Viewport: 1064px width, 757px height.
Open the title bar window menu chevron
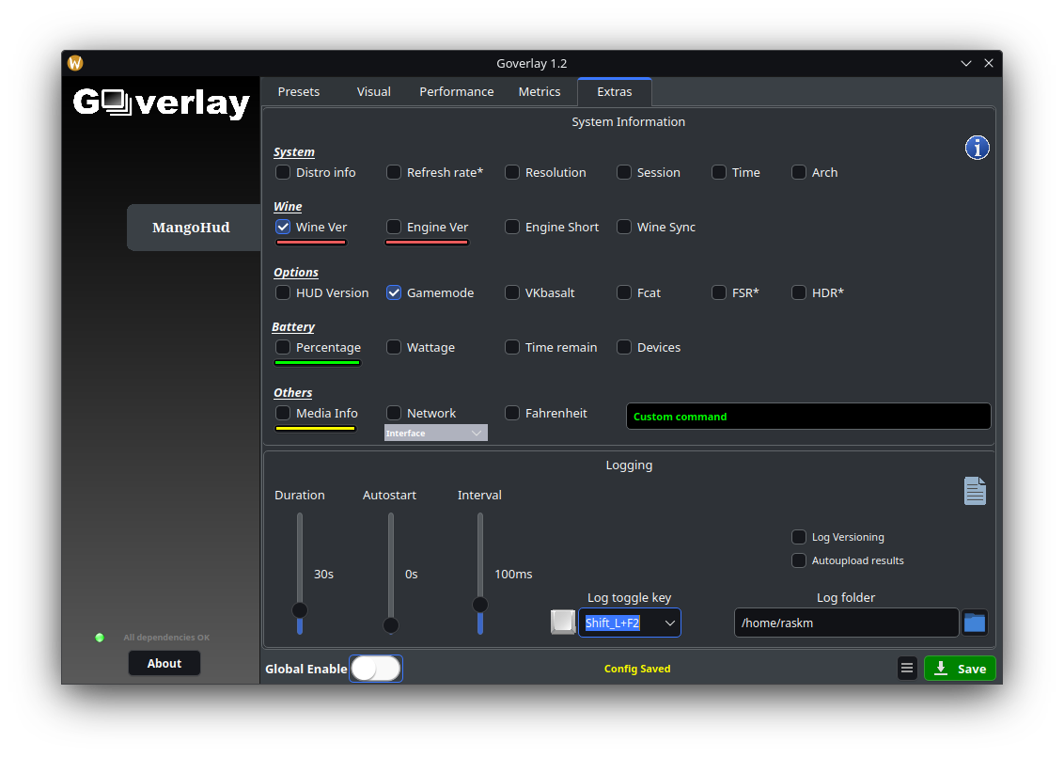965,63
